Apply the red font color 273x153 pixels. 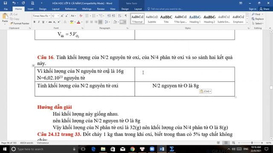78,22
